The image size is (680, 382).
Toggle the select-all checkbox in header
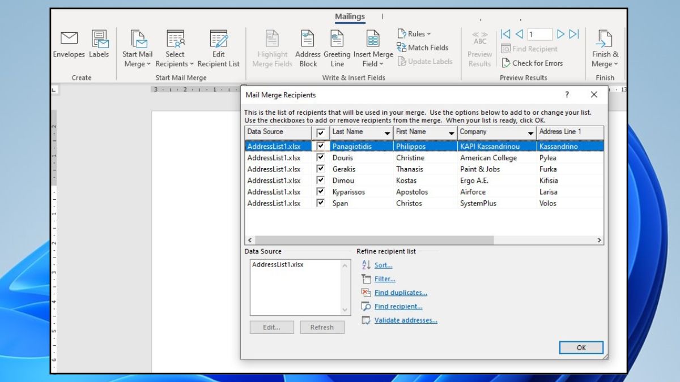coord(321,132)
